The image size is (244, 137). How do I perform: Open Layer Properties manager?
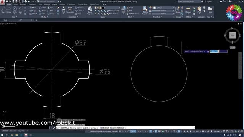pyautogui.click(x=90, y=11)
